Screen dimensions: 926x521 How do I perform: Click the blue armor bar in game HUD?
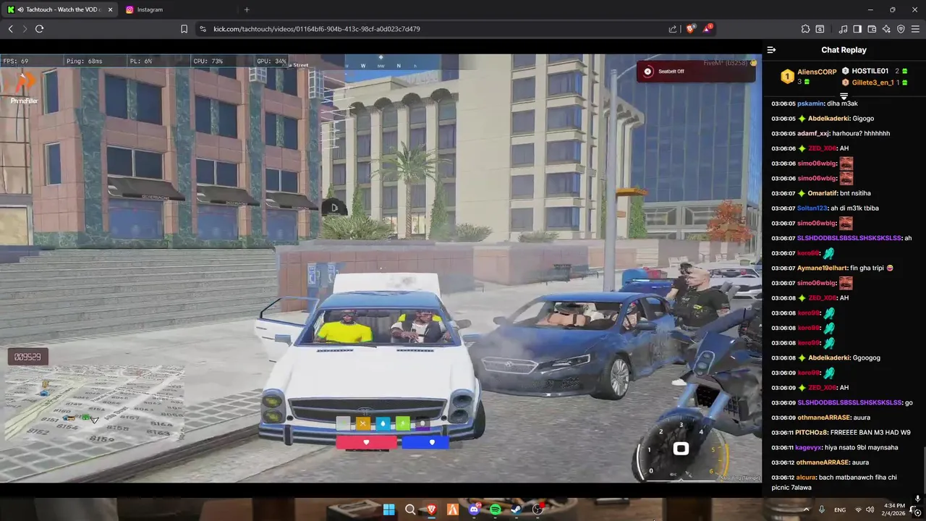pyautogui.click(x=425, y=442)
